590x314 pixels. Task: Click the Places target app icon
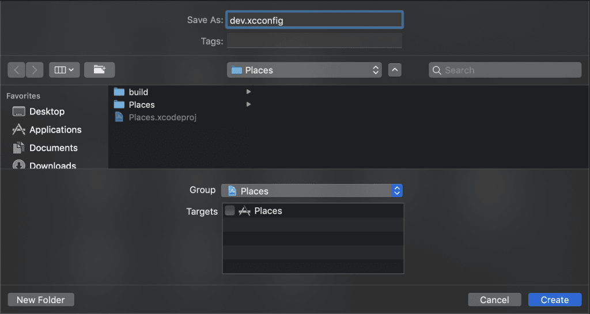(244, 211)
